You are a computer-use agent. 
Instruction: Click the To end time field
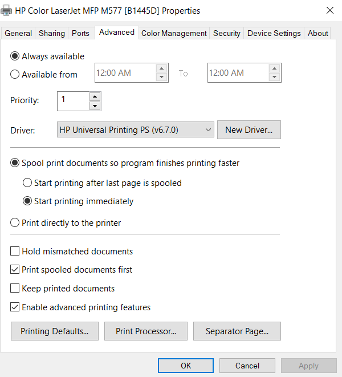pyautogui.click(x=238, y=73)
